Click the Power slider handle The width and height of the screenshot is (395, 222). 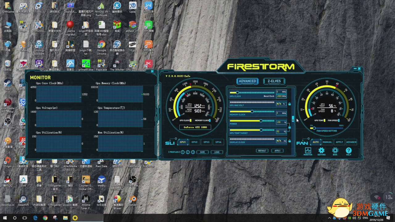point(261,121)
